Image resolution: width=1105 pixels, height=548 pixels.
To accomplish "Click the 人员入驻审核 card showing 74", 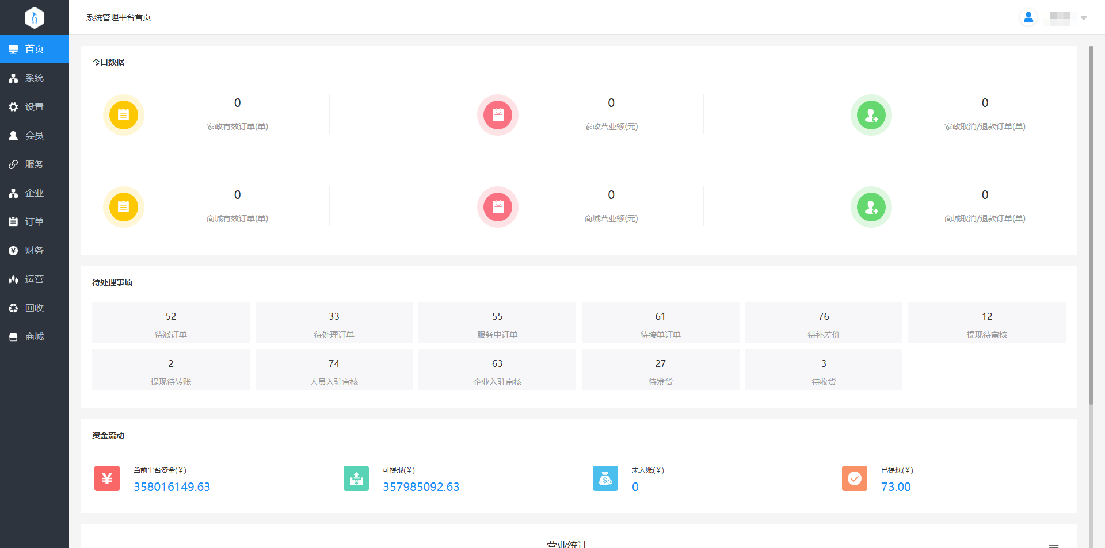I will coord(334,370).
